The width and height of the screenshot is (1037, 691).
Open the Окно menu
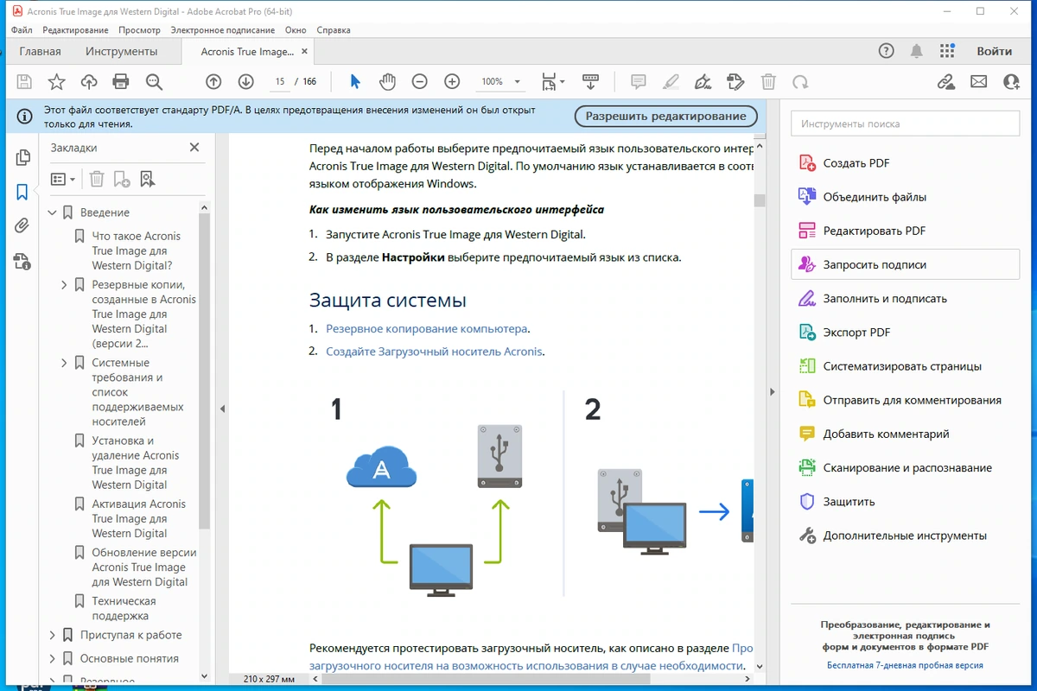[x=296, y=29]
